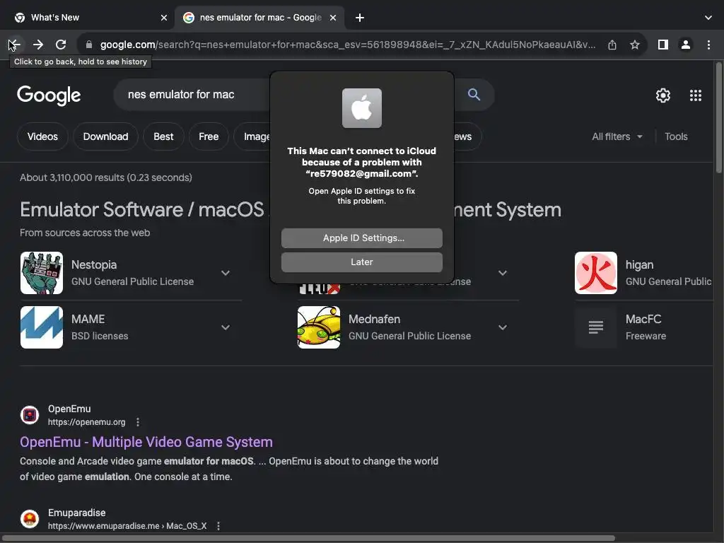Open the tab search chevron

(708, 18)
